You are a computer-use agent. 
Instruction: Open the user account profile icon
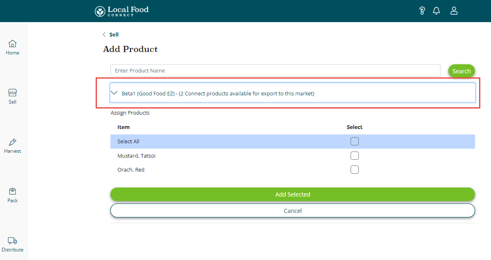[x=454, y=11]
